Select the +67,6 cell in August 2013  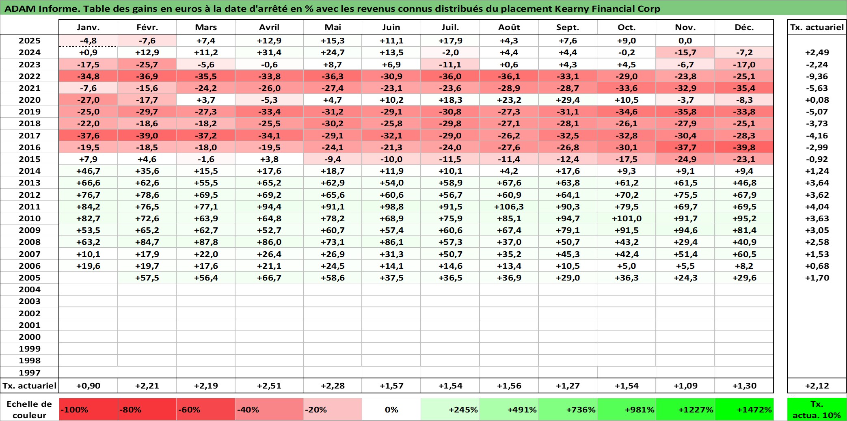pyautogui.click(x=509, y=183)
